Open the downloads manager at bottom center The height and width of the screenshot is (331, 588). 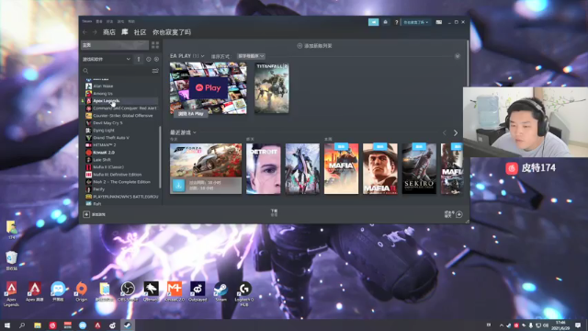click(274, 212)
